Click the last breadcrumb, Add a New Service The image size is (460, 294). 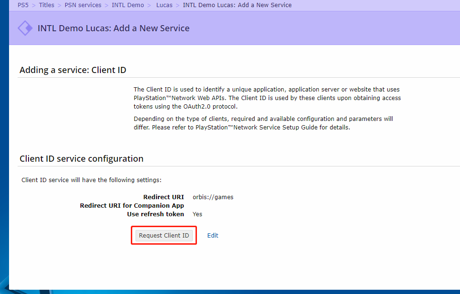click(237, 5)
